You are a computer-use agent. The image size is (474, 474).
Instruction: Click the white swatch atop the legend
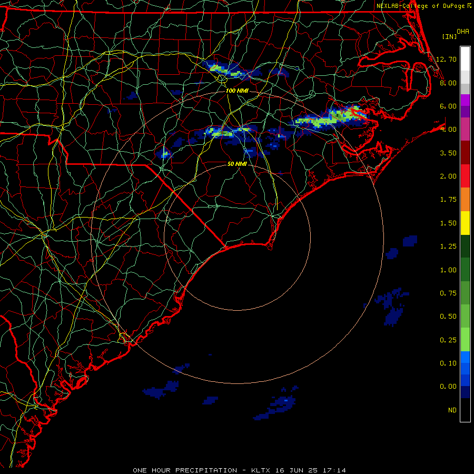pyautogui.click(x=465, y=59)
